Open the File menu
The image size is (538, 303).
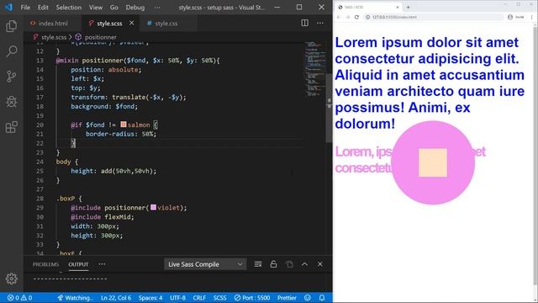point(25,8)
